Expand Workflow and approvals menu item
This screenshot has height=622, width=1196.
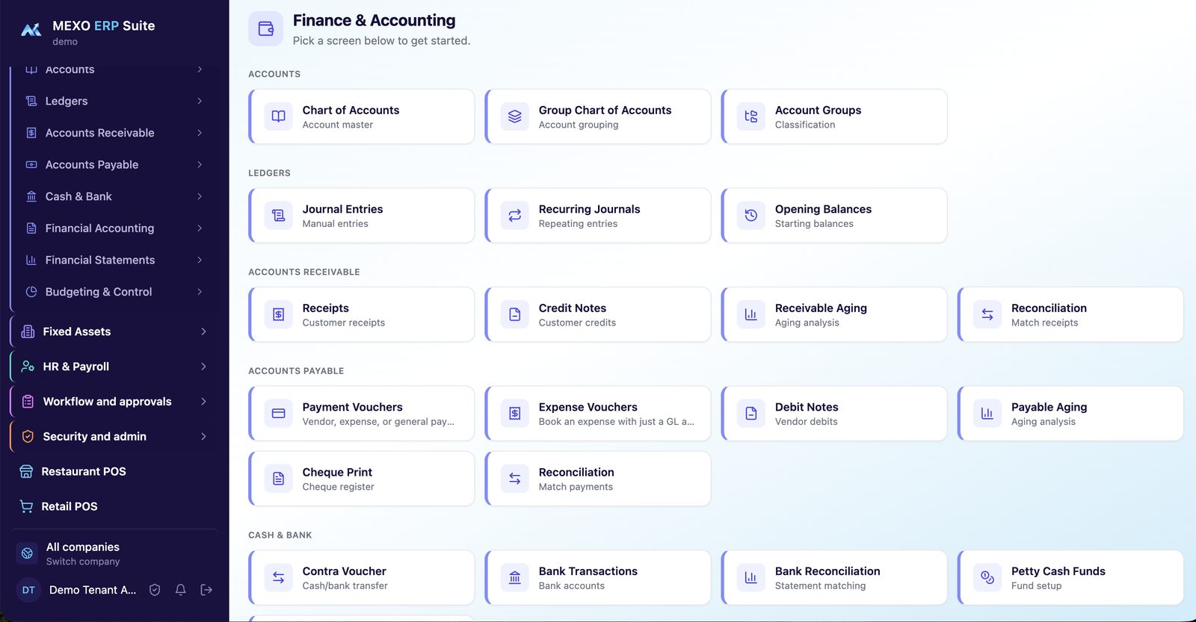tap(114, 402)
